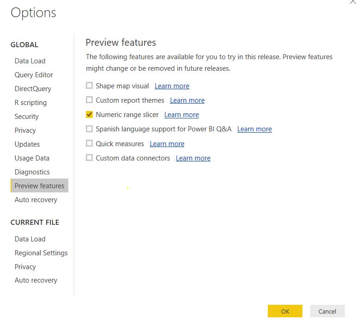Screen dimensions: 356x327
Task: Select Preview features in the sidebar
Action: click(x=40, y=185)
